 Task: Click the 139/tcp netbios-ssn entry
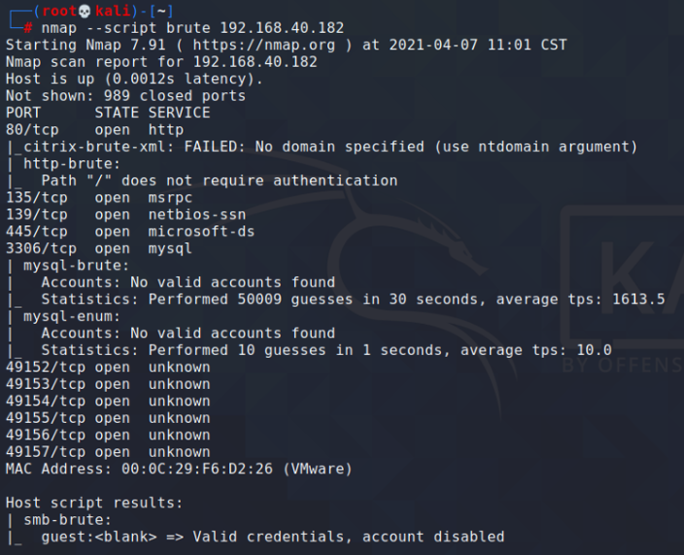(125, 215)
